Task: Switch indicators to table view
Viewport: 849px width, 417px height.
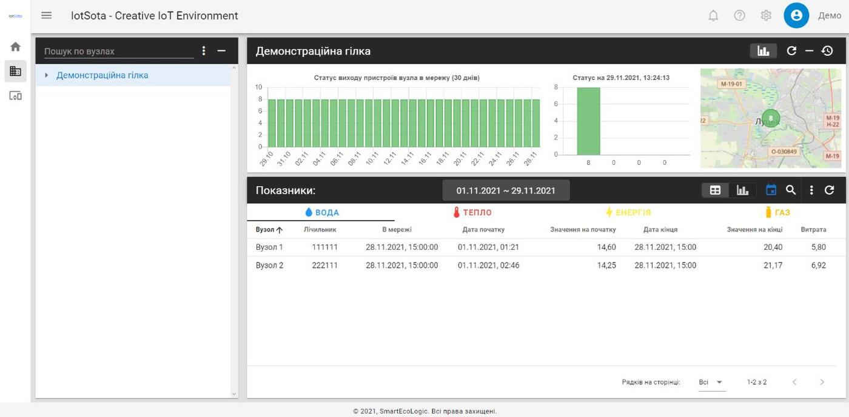Action: coord(715,190)
